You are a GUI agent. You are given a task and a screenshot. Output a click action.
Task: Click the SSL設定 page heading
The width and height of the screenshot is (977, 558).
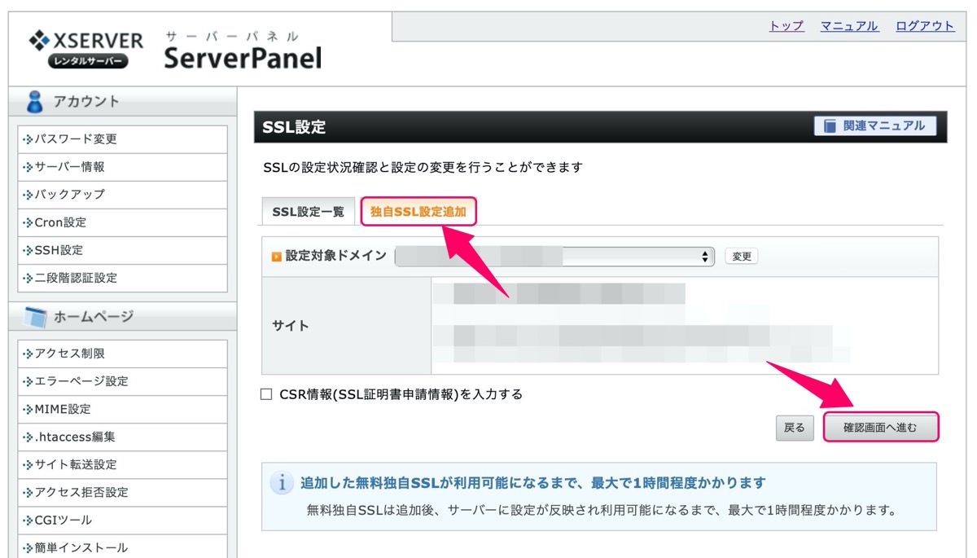click(x=294, y=127)
